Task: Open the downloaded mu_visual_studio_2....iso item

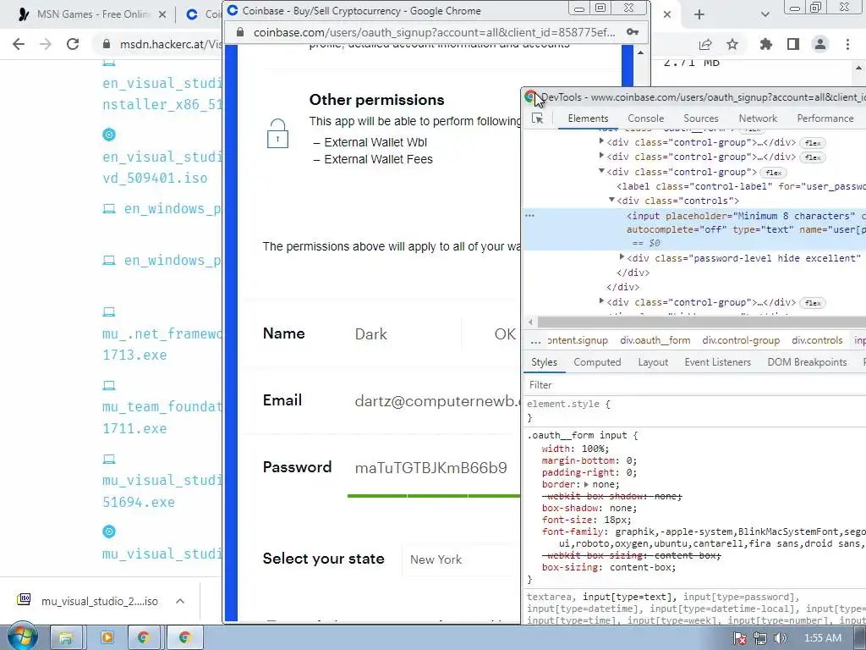Action: [88, 601]
